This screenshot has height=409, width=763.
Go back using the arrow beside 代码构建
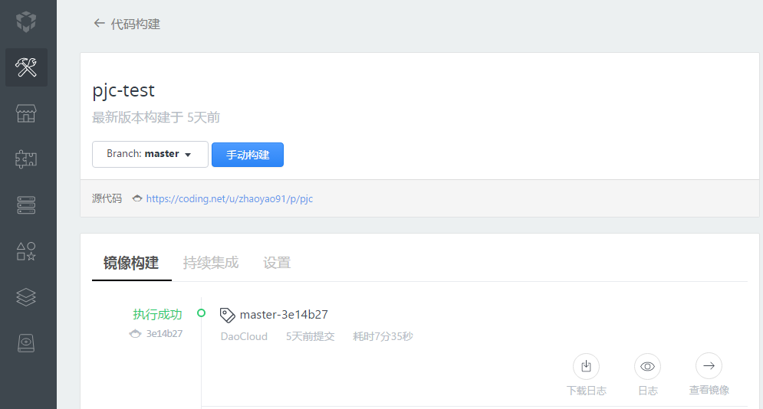(x=99, y=23)
